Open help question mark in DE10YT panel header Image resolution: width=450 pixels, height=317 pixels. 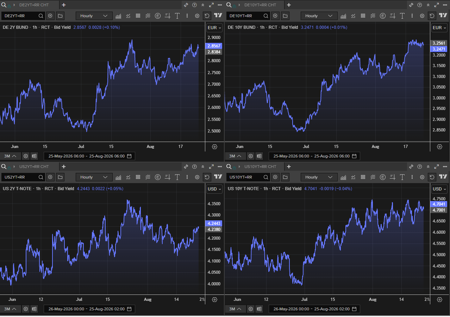[419, 5]
